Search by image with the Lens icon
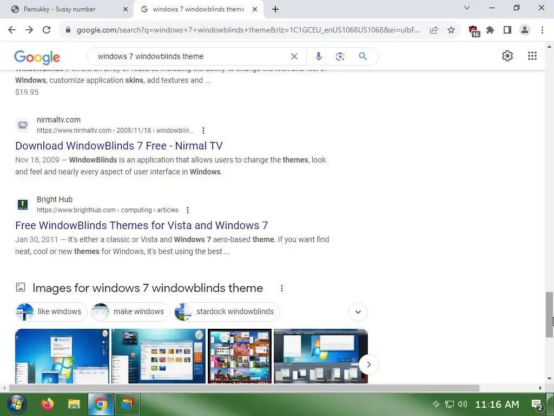The image size is (554, 416). tap(340, 56)
